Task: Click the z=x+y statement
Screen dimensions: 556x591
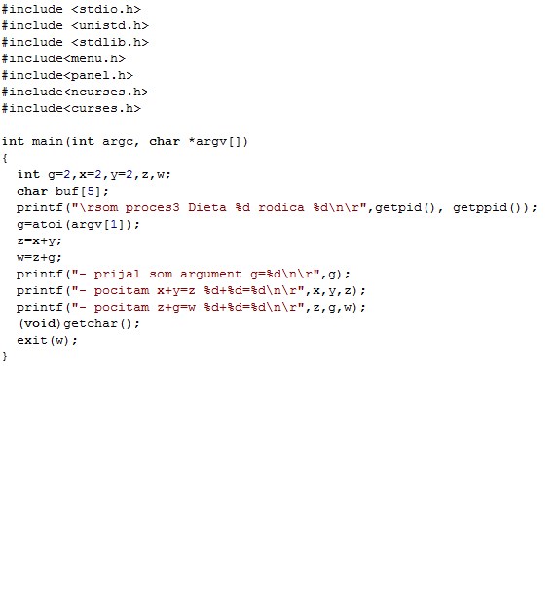Action: [x=39, y=240]
